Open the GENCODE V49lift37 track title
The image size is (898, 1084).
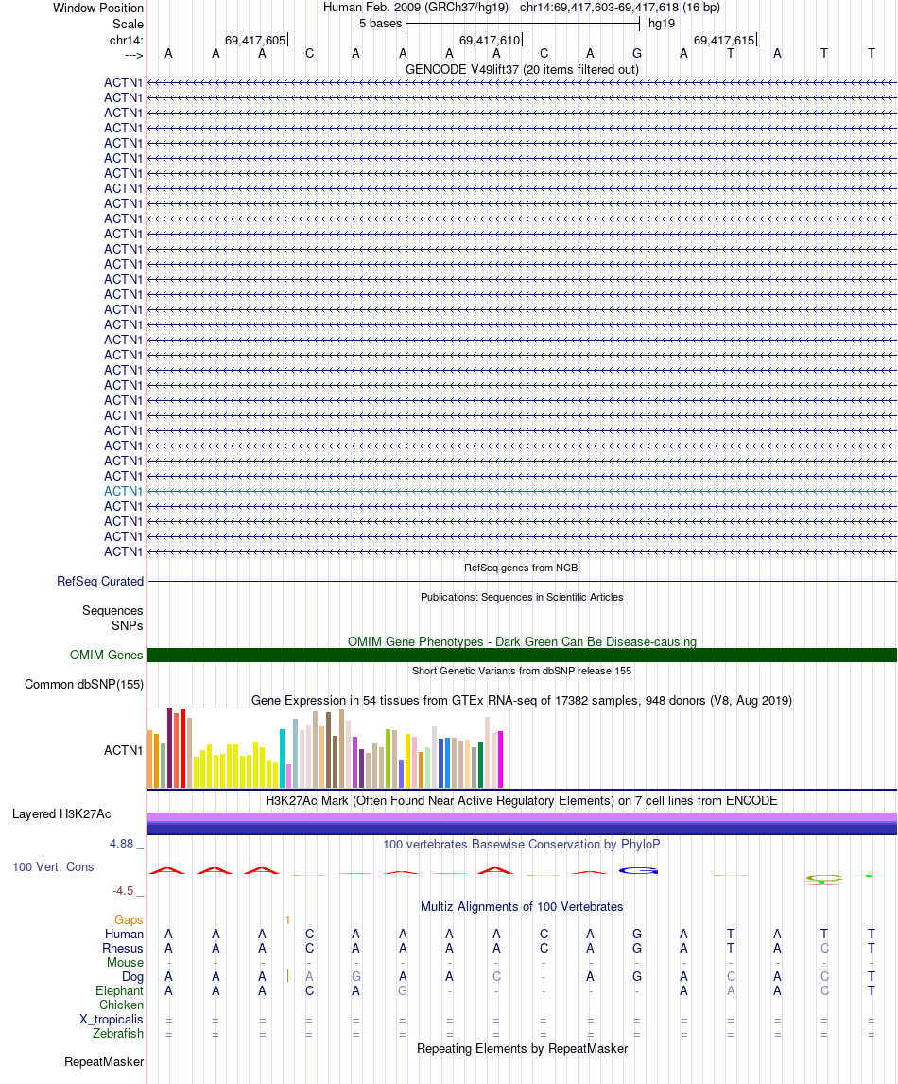(x=522, y=69)
